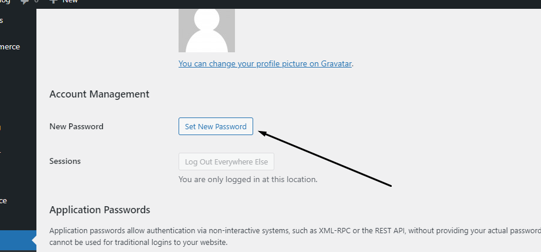Image resolution: width=541 pixels, height=252 pixels.
Task: Click the Set New Password button
Action: click(x=216, y=126)
